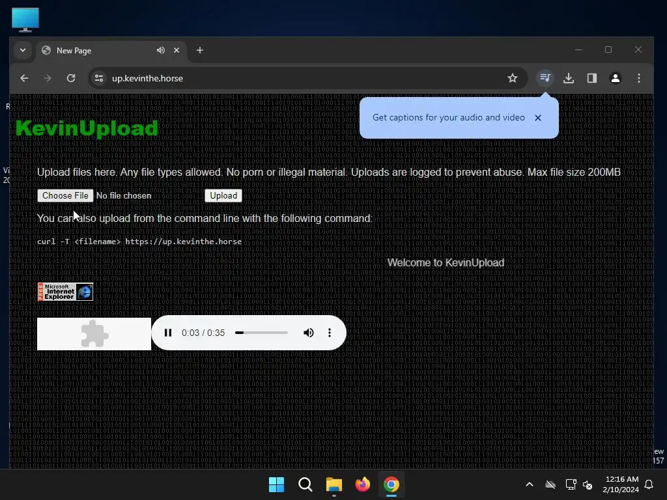The image size is (667, 500).
Task: Click the address bar showing up.kevinthe.horse
Action: 308,78
